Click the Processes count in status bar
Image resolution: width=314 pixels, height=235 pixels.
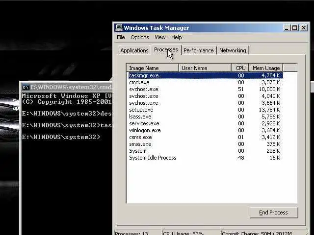(x=137, y=233)
